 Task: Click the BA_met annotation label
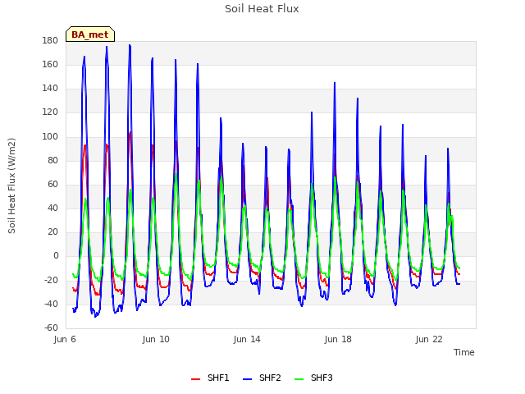[90, 34]
